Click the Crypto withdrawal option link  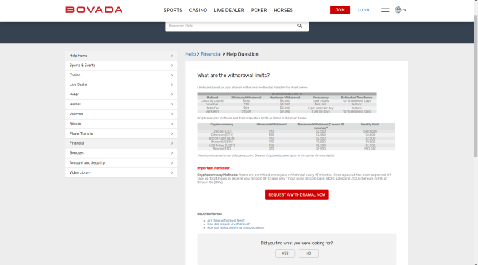click(x=282, y=155)
